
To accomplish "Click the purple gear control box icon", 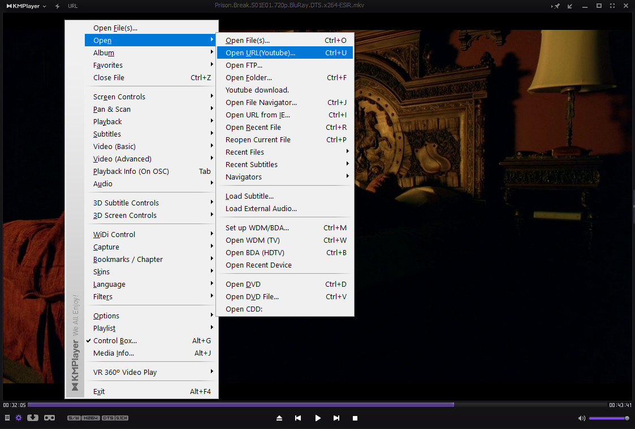I will click(19, 418).
